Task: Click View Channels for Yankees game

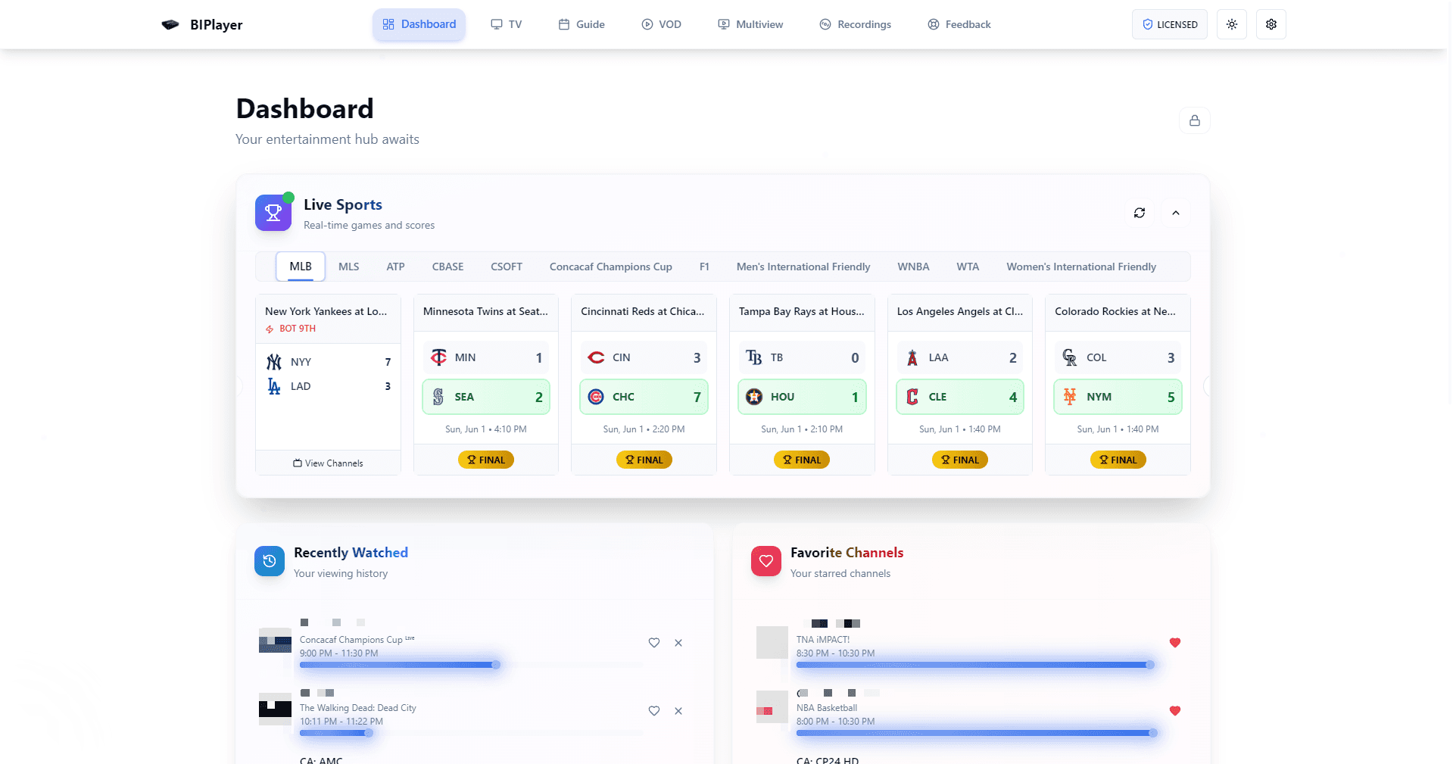Action: coord(328,463)
